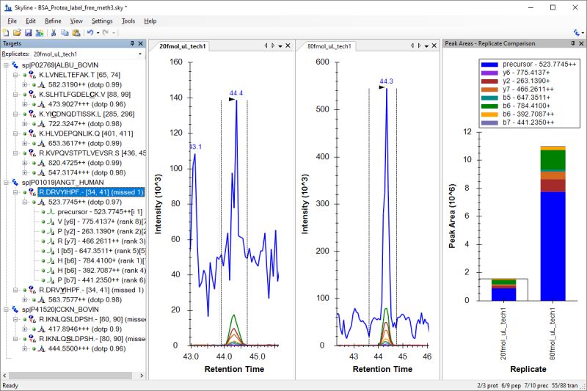The image size is (587, 391).
Task: Expand the 563.7577++ precursor node
Action: (x=25, y=300)
